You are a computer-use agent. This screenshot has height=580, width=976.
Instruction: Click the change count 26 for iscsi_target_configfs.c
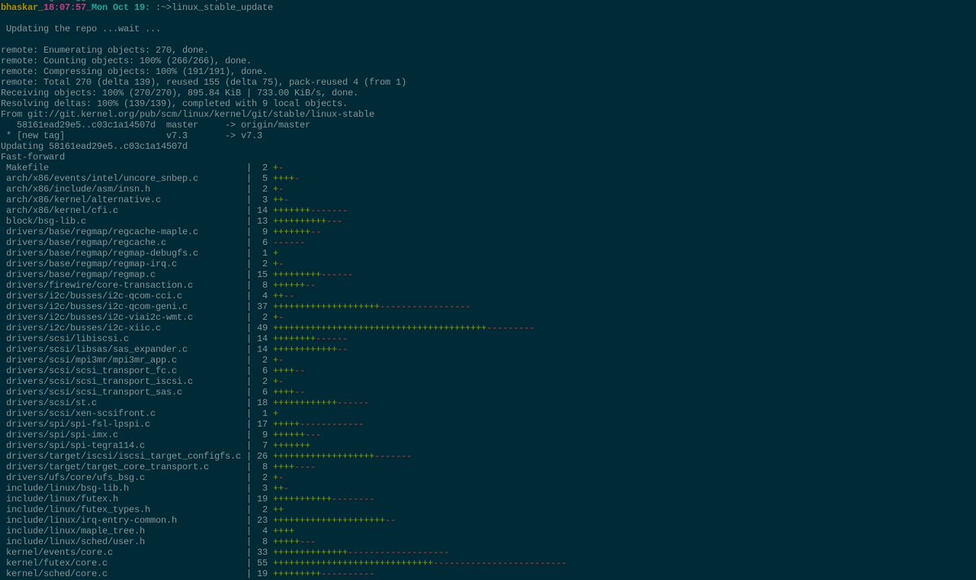click(263, 456)
